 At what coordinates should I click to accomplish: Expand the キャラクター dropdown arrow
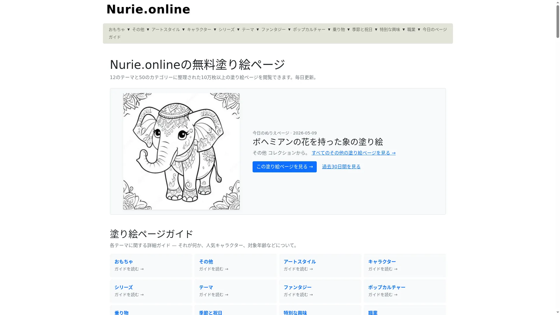pos(215,29)
